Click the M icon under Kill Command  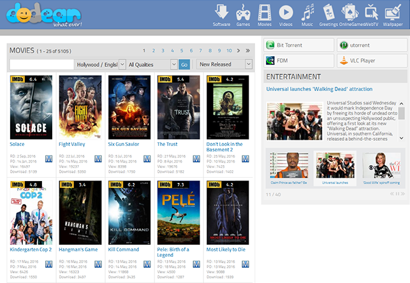point(147,264)
